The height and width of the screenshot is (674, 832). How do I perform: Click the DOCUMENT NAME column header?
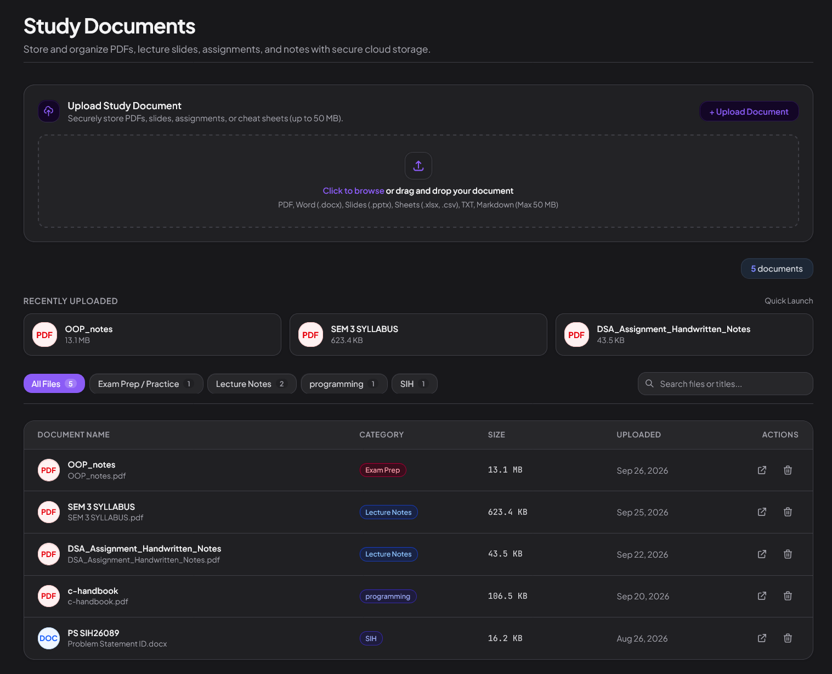(73, 435)
